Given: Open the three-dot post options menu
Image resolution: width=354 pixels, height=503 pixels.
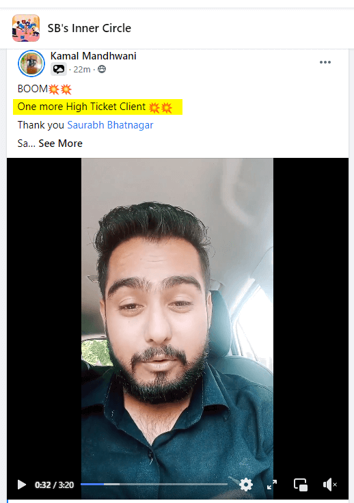Looking at the screenshot, I should 325,62.
